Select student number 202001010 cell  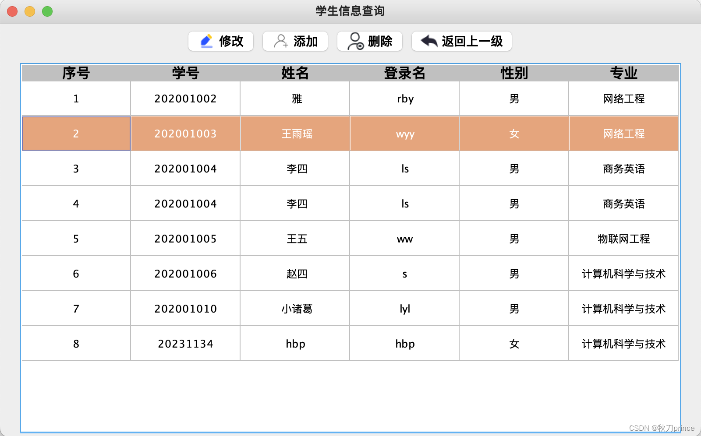click(186, 309)
